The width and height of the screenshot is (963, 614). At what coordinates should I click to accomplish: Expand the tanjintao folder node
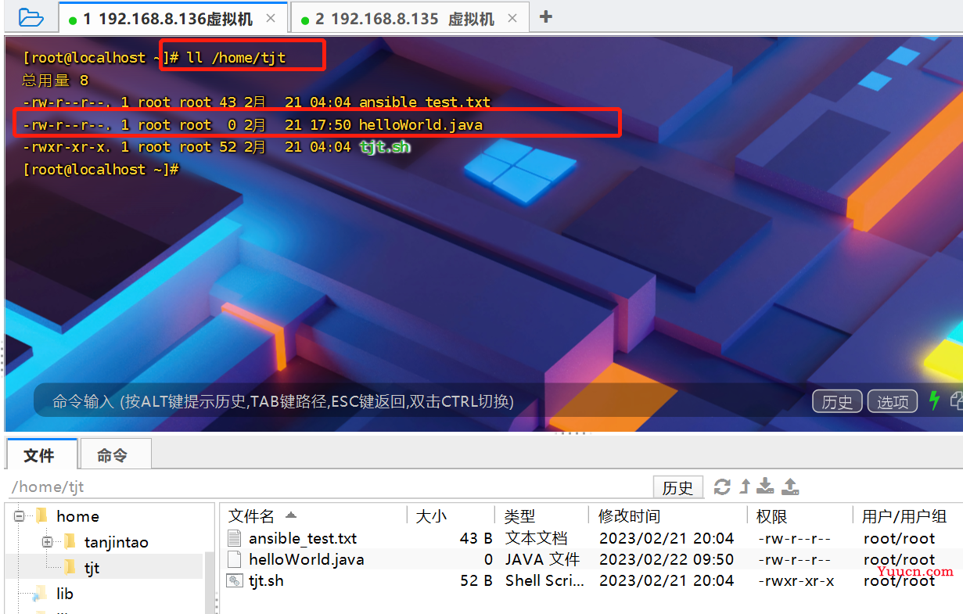[x=47, y=542]
